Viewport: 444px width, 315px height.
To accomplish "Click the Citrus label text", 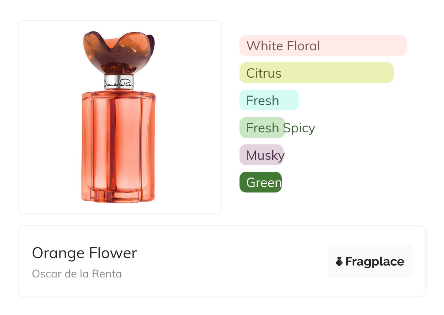I will click(x=264, y=73).
